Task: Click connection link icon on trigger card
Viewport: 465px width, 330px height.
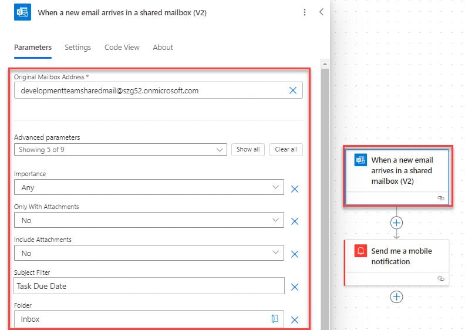Action: 441,198
